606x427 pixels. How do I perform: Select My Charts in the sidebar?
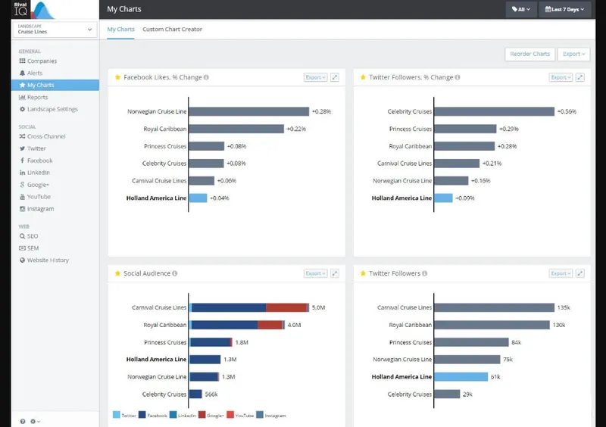coord(55,85)
